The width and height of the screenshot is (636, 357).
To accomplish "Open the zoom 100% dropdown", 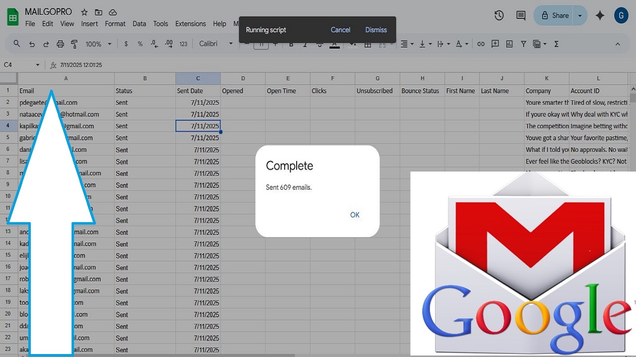I will click(x=98, y=44).
